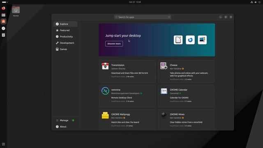This screenshot has height=148, width=263.
Task: Open Transmission via its download-box icon
Action: pos(105,66)
